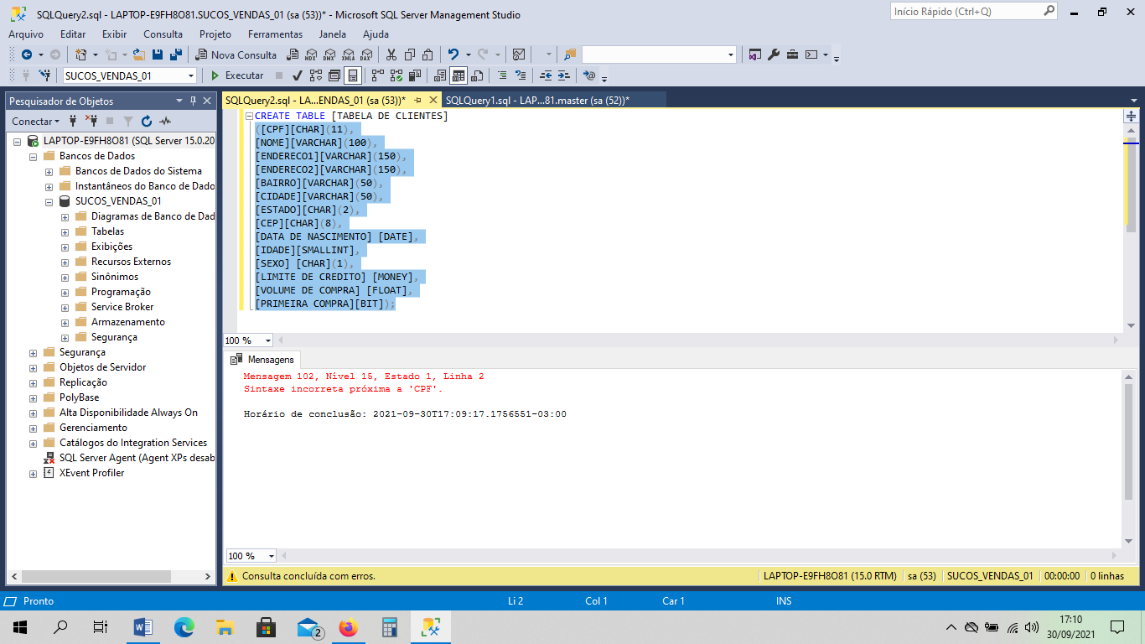Click disconnect icon in Object Explorer toolbar
Image resolution: width=1145 pixels, height=644 pixels.
point(91,121)
